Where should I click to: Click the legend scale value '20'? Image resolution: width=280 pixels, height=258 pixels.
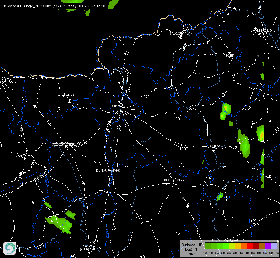pos(217,253)
